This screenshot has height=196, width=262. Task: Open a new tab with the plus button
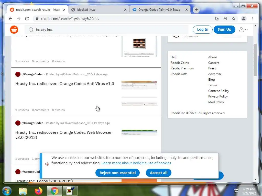(x=196, y=10)
